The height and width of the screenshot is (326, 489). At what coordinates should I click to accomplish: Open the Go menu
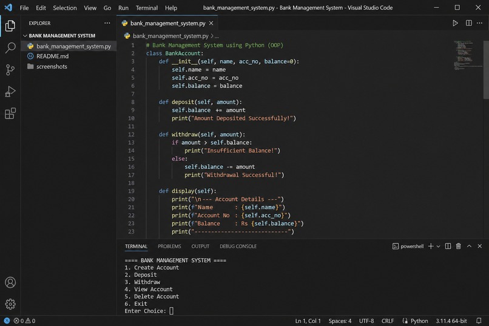point(107,8)
